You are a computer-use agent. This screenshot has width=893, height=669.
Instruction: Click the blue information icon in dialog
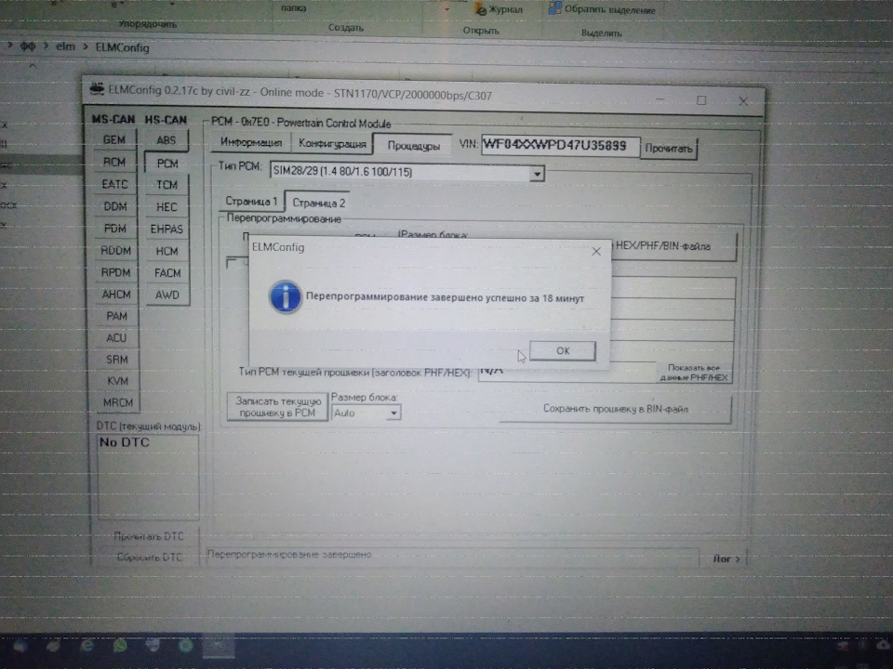(285, 297)
